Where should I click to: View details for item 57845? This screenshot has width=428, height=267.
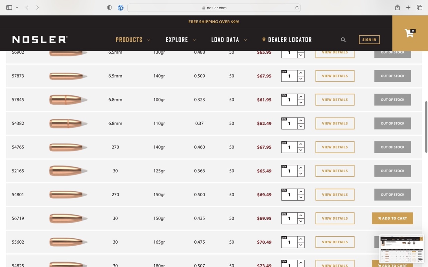(x=335, y=100)
